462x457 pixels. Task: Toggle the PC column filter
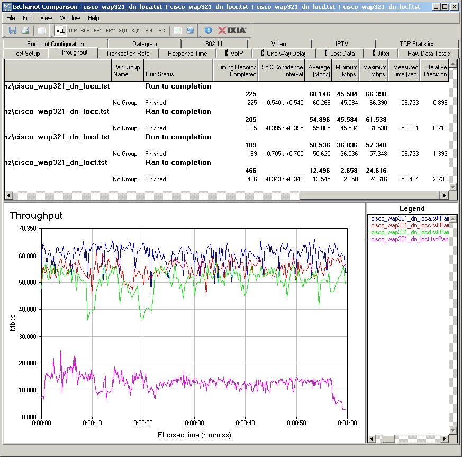pos(161,30)
